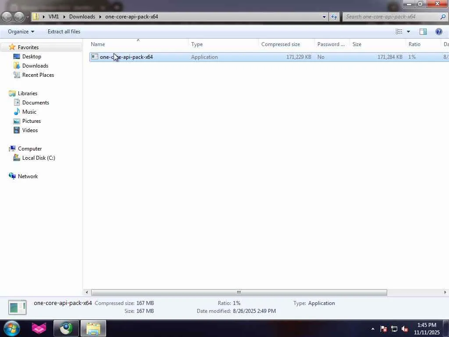Viewport: 449px width, 337px height.
Task: Sort by the Size column header
Action: (x=378, y=44)
